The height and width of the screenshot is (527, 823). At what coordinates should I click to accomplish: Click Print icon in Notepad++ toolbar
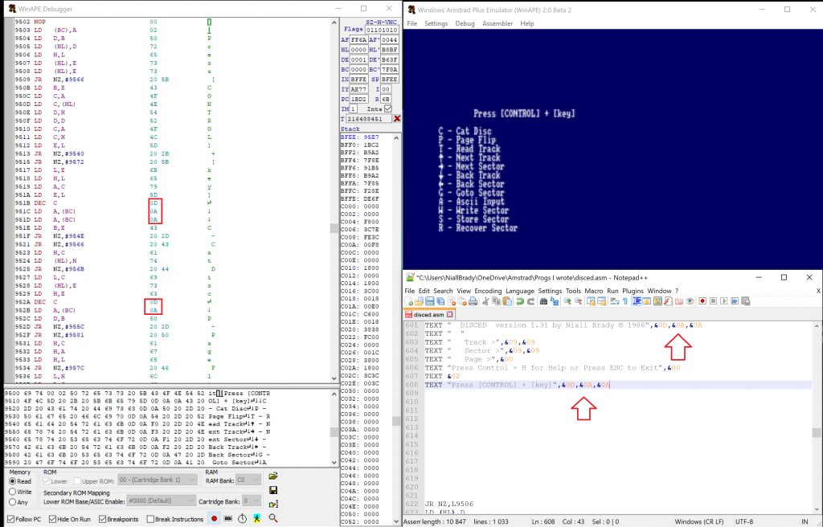(473, 301)
